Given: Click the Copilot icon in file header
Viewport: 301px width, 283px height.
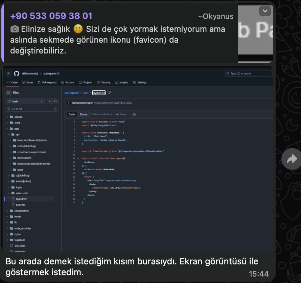Looking at the screenshot, I should point(134,114).
